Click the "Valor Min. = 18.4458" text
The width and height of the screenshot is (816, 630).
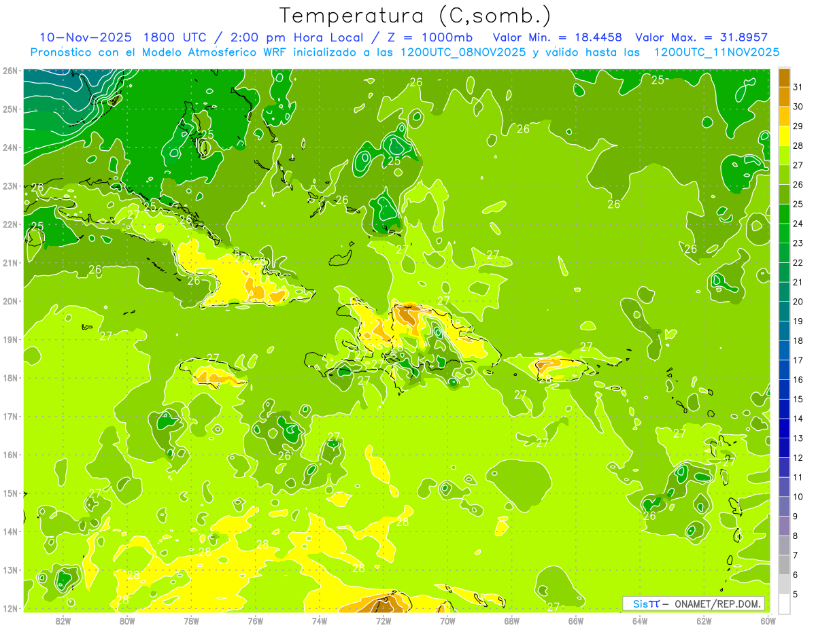tap(558, 37)
